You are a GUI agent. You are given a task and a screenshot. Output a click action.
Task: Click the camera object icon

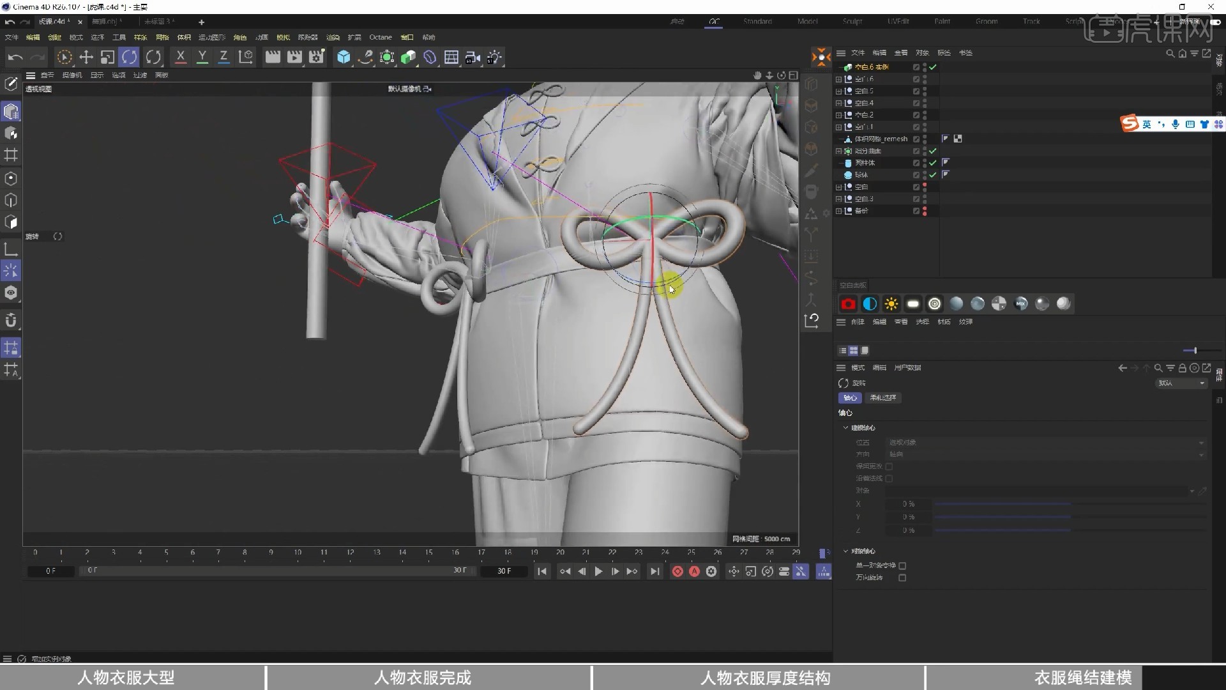(x=473, y=57)
